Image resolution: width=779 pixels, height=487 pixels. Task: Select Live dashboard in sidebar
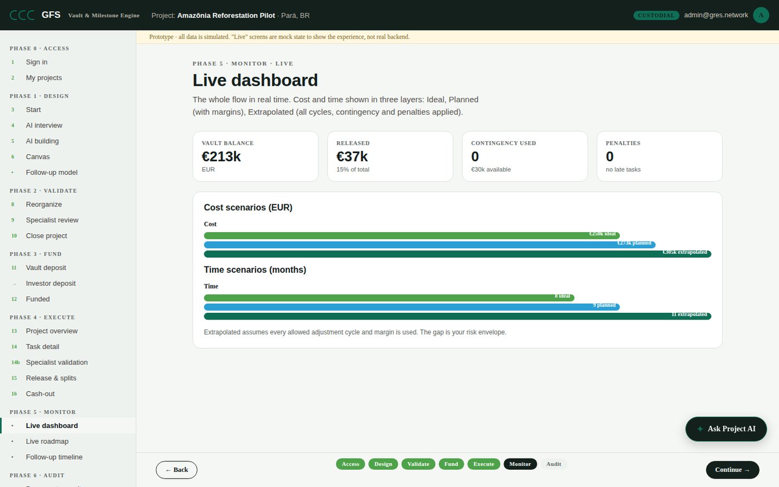pos(68,425)
